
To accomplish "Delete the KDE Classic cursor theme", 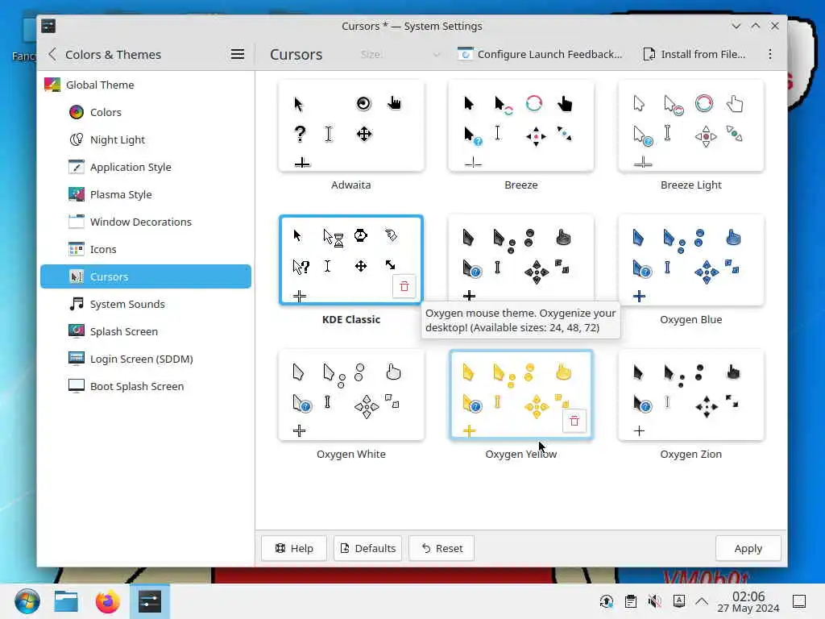I will click(404, 286).
